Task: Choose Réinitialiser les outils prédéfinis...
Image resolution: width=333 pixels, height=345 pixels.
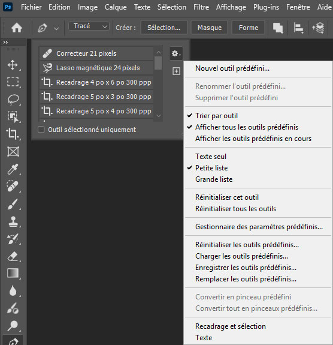Action: tap(247, 245)
